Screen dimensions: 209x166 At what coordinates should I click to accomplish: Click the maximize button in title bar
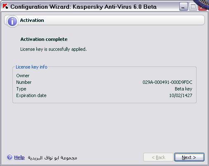pyautogui.click(x=193, y=7)
